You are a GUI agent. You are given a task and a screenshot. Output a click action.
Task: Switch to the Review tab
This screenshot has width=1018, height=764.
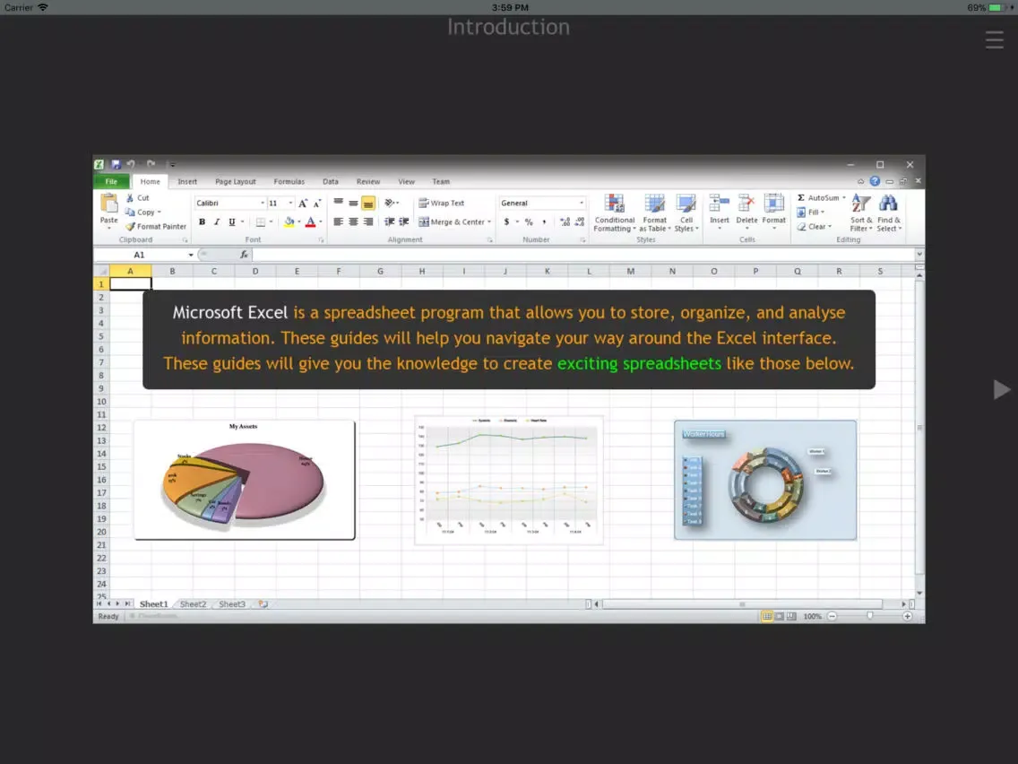pos(368,182)
